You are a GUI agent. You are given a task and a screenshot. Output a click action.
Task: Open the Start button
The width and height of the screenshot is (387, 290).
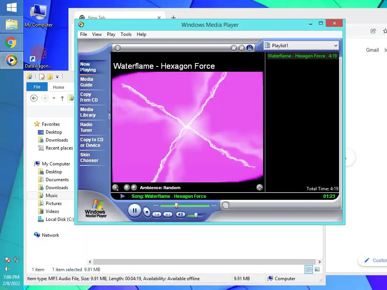11,8
